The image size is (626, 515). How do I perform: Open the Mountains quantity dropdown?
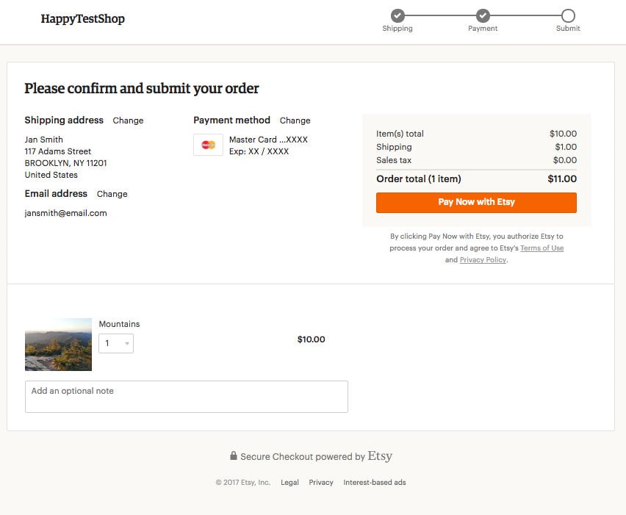[116, 343]
